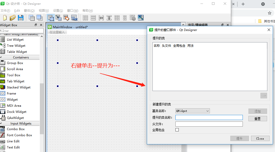The image size is (275, 152).
Task: Open the Edit menu
Action: pos(17,11)
